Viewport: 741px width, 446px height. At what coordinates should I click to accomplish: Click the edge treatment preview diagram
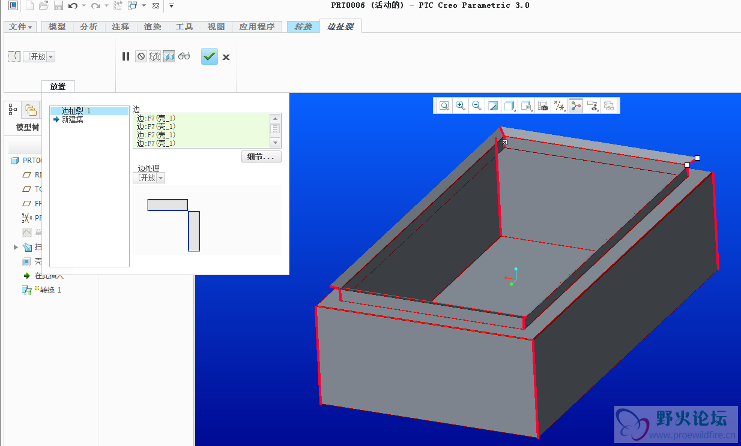(x=207, y=221)
